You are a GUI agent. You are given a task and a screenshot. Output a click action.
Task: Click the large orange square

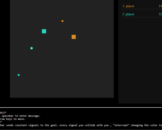(74, 37)
